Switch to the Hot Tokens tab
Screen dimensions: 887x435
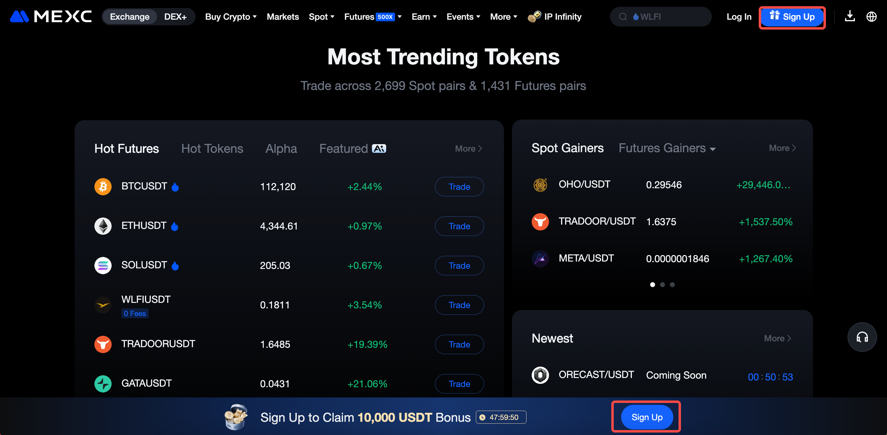(212, 148)
